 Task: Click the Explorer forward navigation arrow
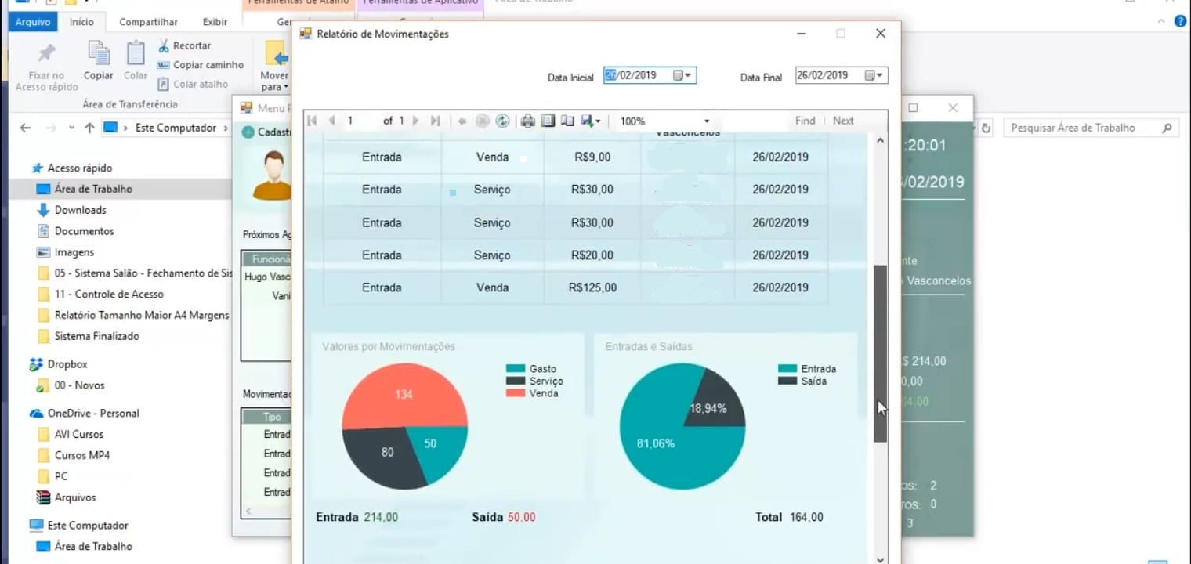pyautogui.click(x=51, y=128)
